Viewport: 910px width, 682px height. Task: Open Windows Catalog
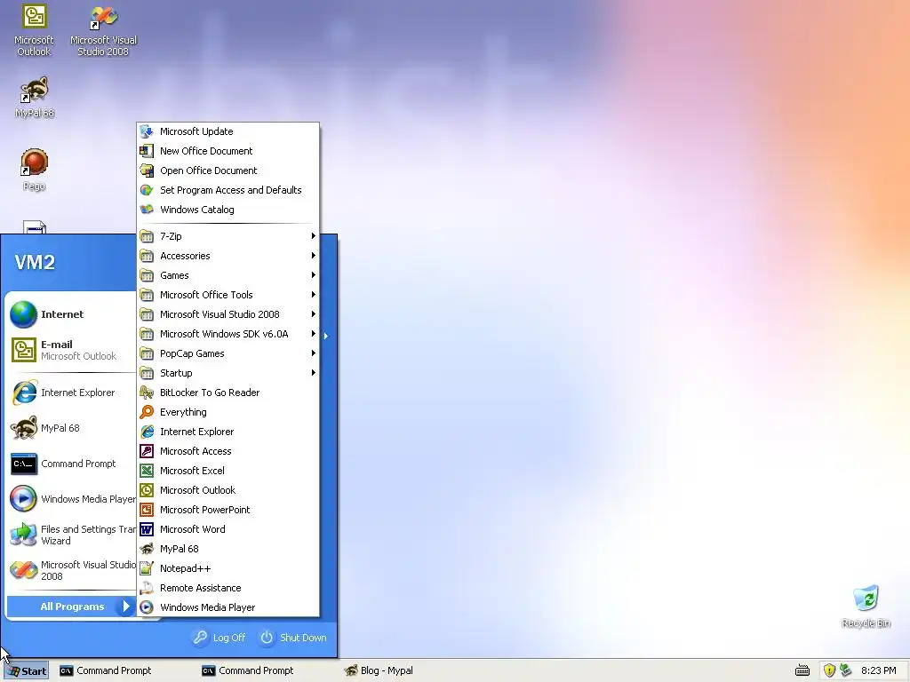228,210
